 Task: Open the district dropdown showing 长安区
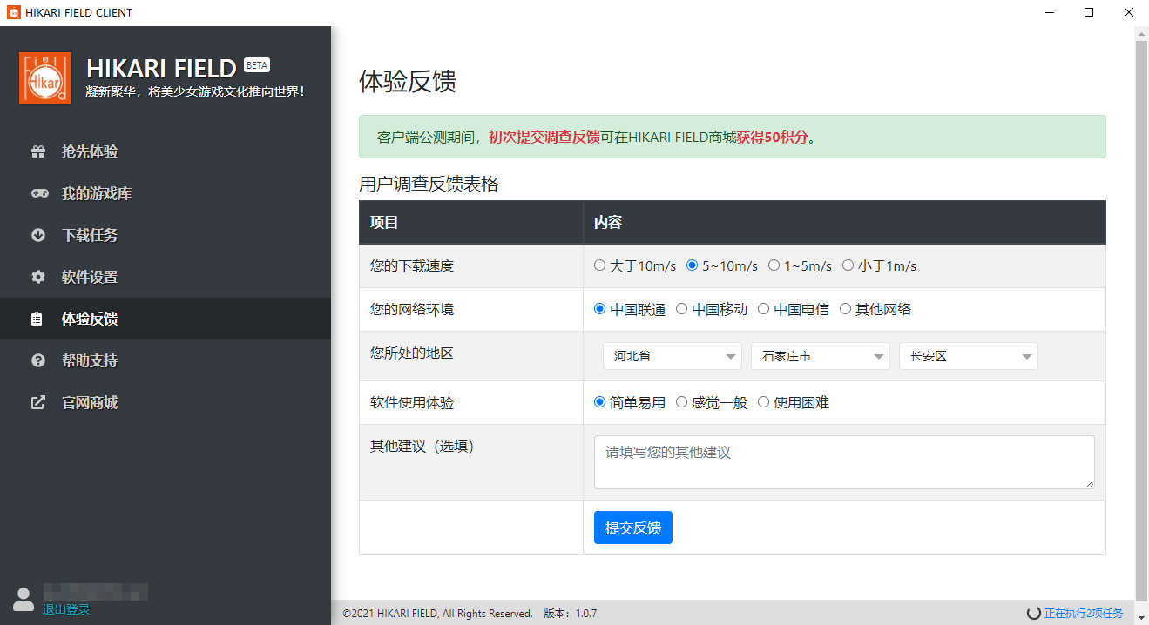point(969,356)
